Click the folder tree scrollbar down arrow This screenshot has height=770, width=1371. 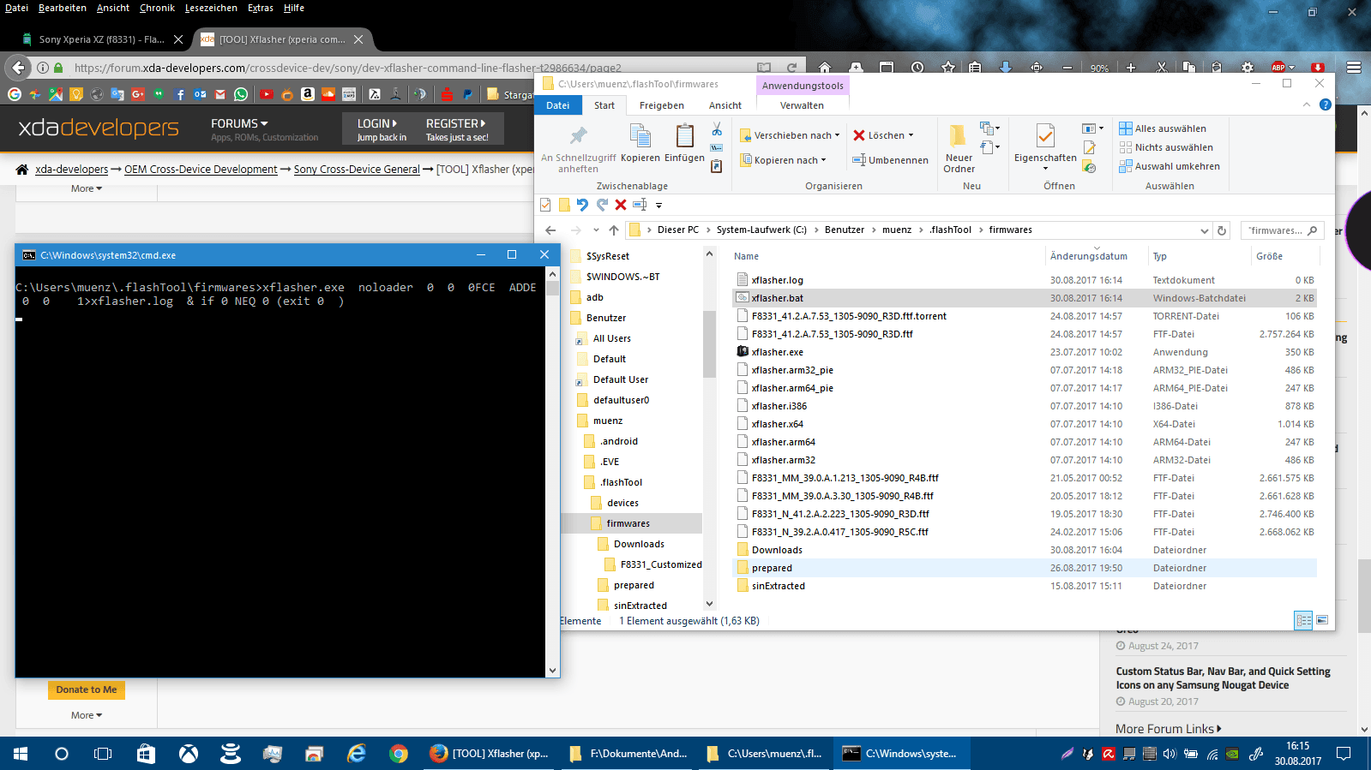(x=709, y=604)
